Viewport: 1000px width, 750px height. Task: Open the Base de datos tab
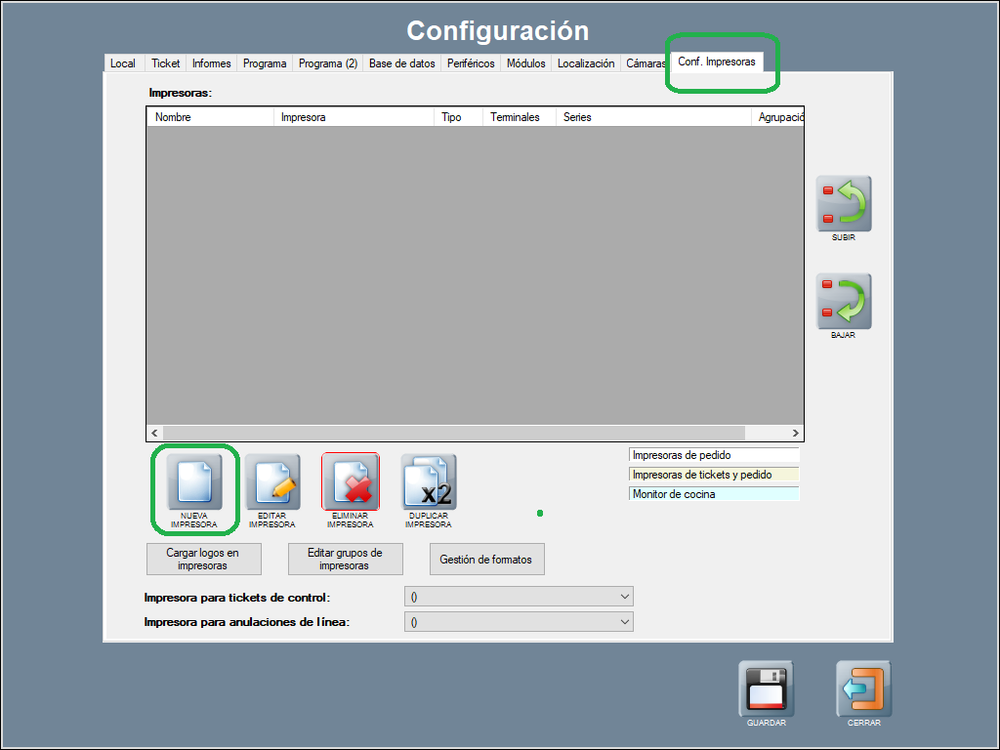pyautogui.click(x=401, y=63)
